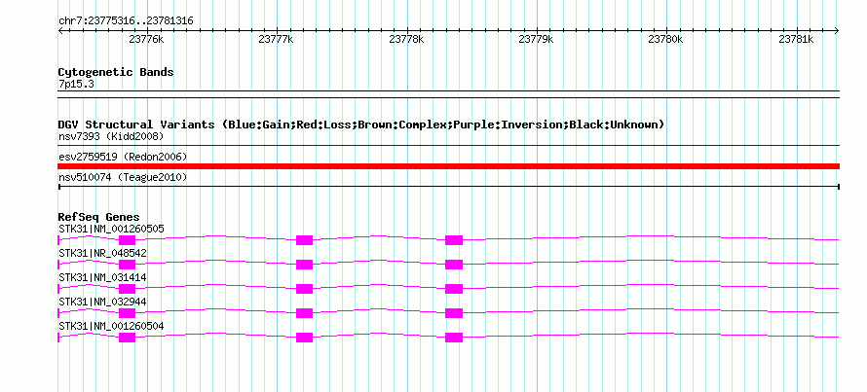
Task: Open the STK31|NM_001260505 transcript label
Action: click(111, 229)
